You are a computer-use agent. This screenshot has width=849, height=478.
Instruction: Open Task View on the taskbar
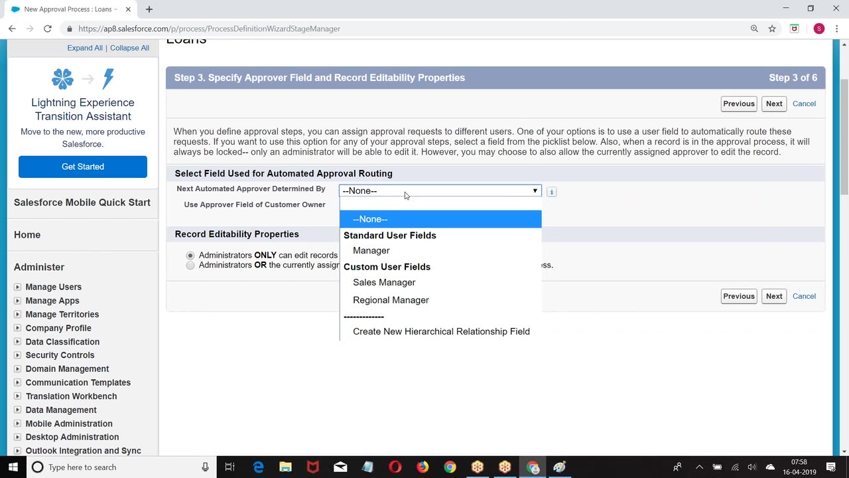(x=229, y=467)
